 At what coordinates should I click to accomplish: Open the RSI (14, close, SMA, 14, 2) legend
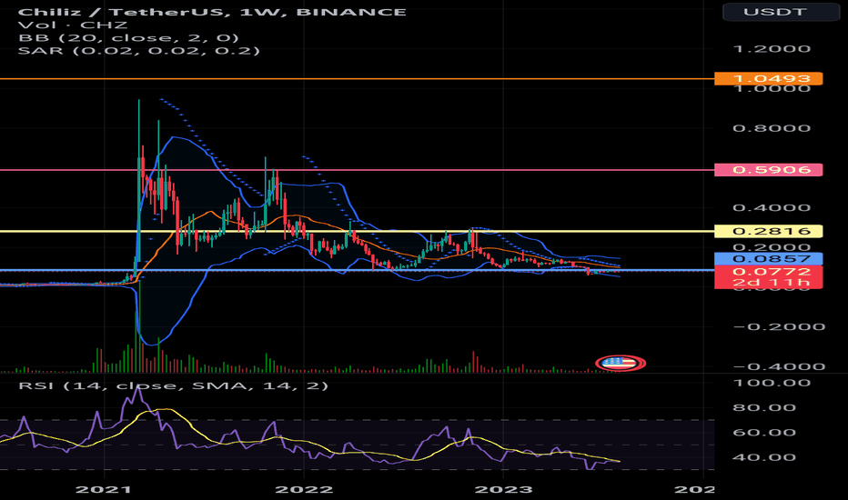tap(173, 386)
